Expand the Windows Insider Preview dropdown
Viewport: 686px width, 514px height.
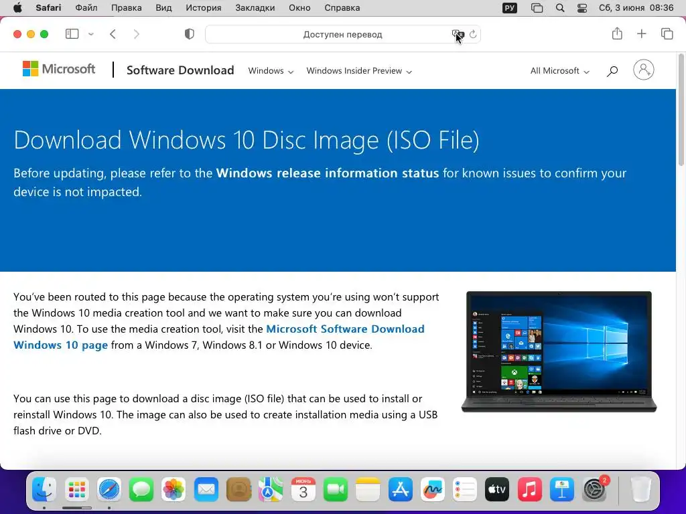pyautogui.click(x=359, y=71)
